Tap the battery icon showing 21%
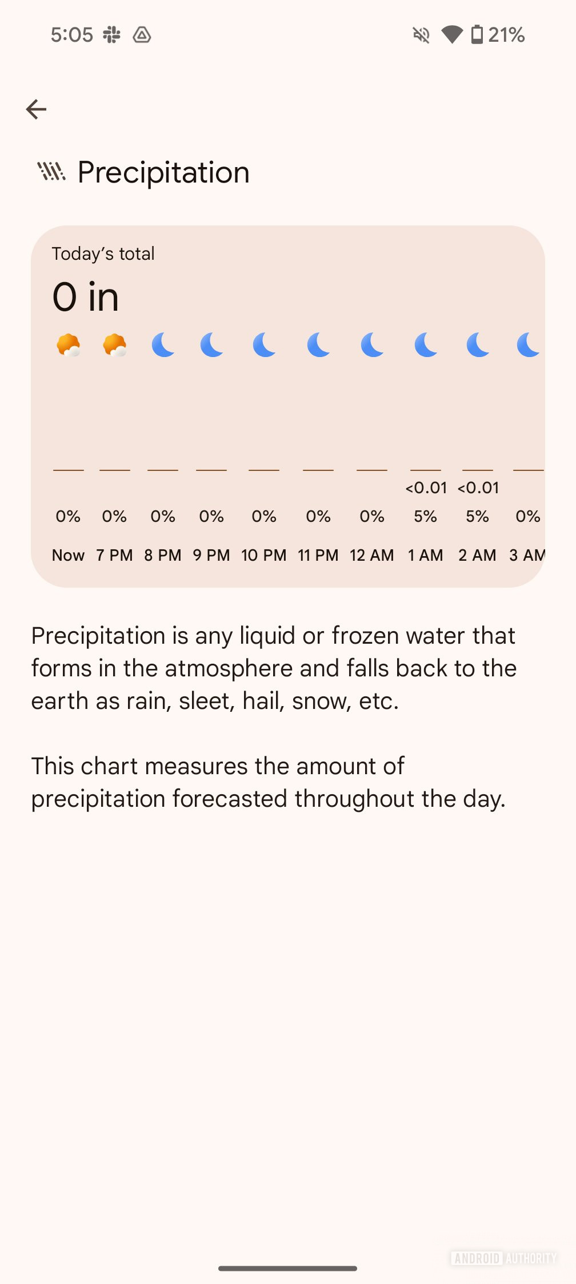This screenshot has width=576, height=1284. (477, 35)
